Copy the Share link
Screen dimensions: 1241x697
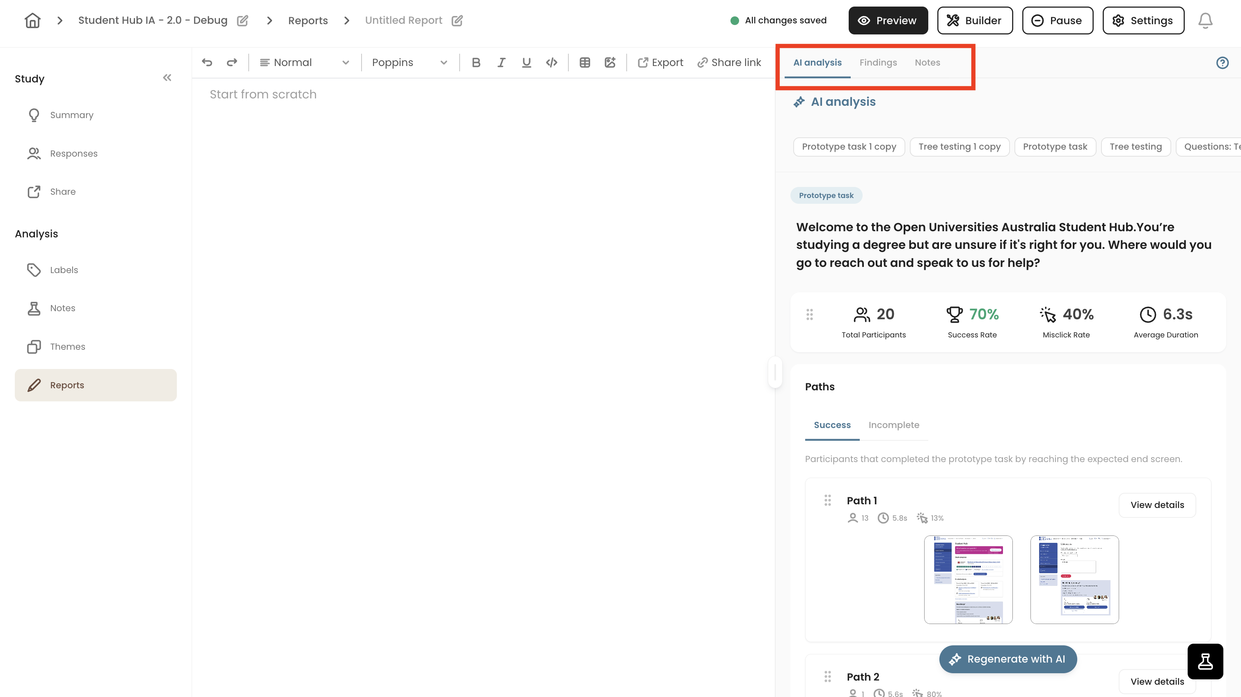point(729,63)
